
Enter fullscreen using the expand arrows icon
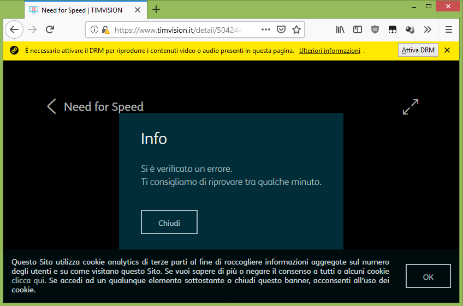(x=411, y=107)
